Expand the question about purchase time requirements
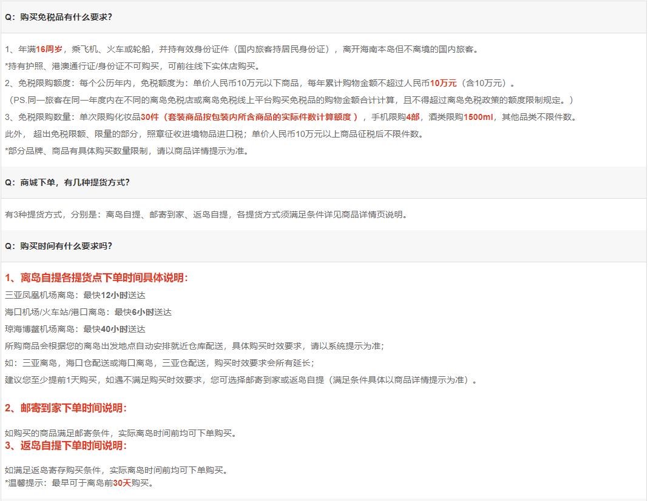Viewport: 648px width, 501px height. [x=58, y=247]
